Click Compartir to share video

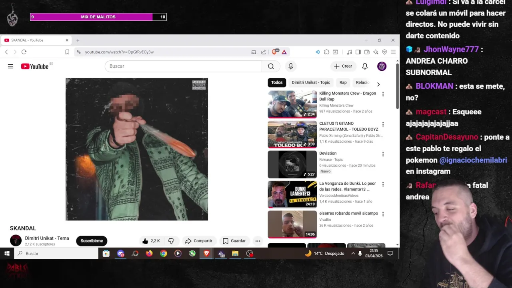pos(199,241)
